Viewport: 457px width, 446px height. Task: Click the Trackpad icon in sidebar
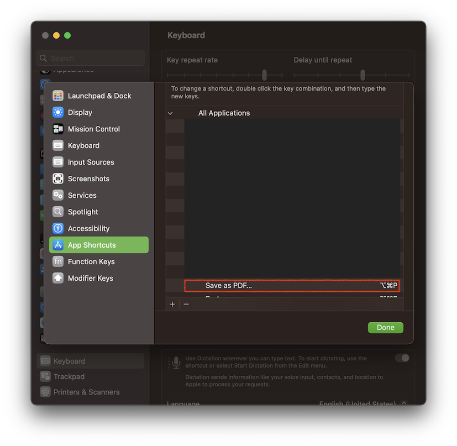tap(45, 376)
